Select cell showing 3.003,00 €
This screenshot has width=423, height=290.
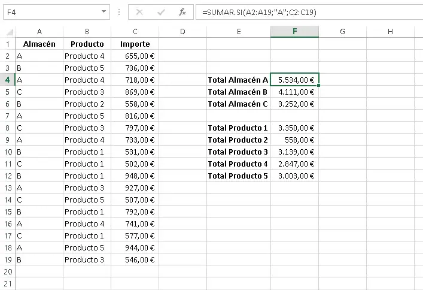tap(294, 176)
